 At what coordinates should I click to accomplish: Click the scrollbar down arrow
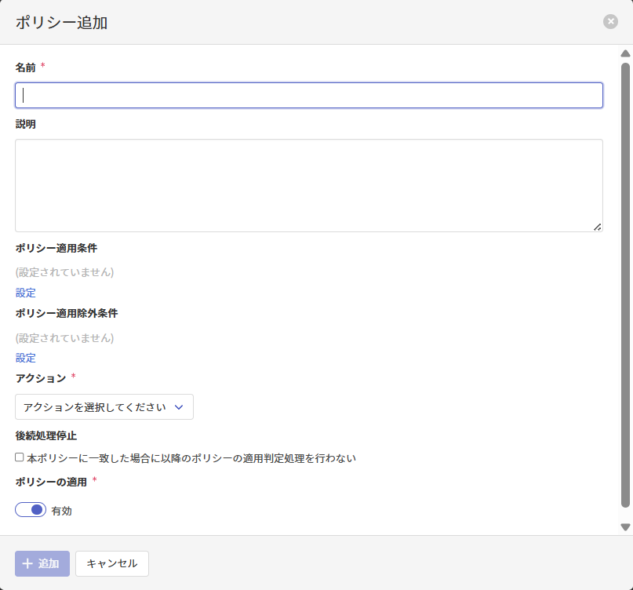pos(625,527)
